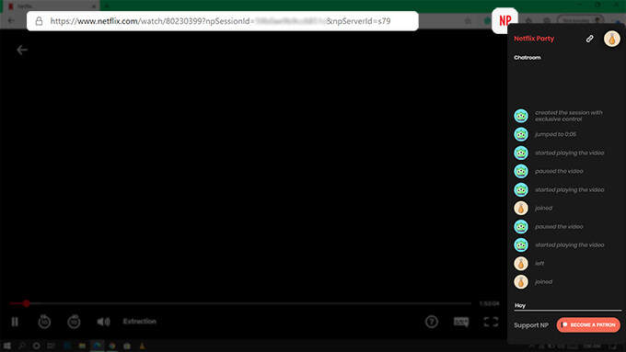Open Task View on taskbar
The width and height of the screenshot is (626, 352).
coord(52,346)
